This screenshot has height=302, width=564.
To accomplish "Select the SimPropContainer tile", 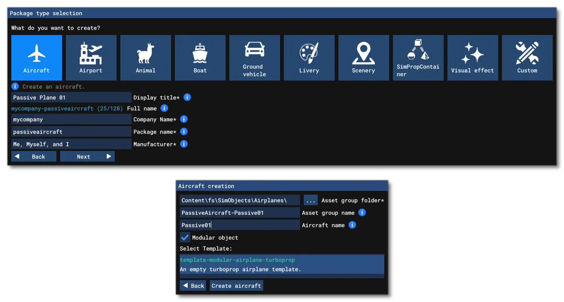I will tap(418, 58).
